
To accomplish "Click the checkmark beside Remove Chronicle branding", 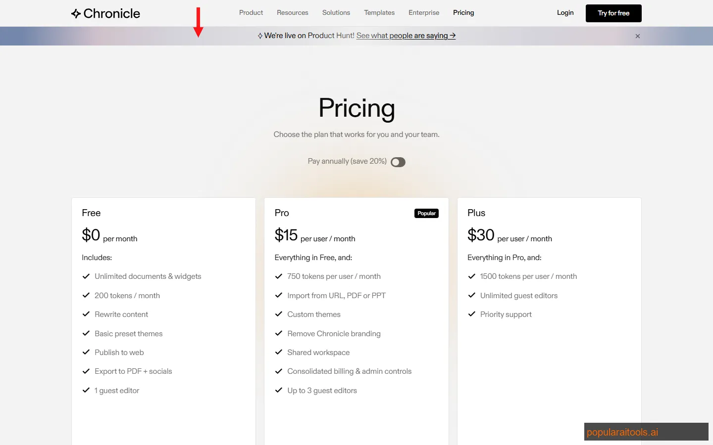I will [x=279, y=333].
